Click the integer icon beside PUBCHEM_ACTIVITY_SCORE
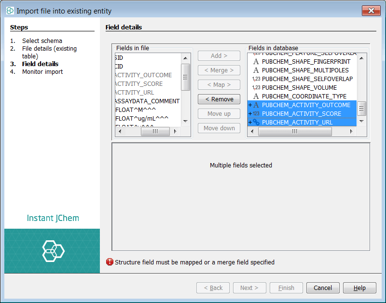The width and height of the screenshot is (386, 303). click(256, 114)
